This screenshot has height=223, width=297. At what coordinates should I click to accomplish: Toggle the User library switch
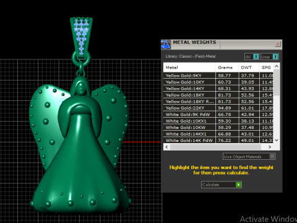pyautogui.click(x=270, y=56)
